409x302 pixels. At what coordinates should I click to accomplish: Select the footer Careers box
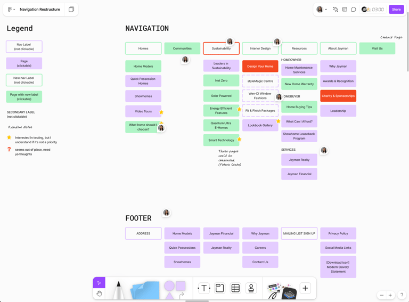point(260,248)
